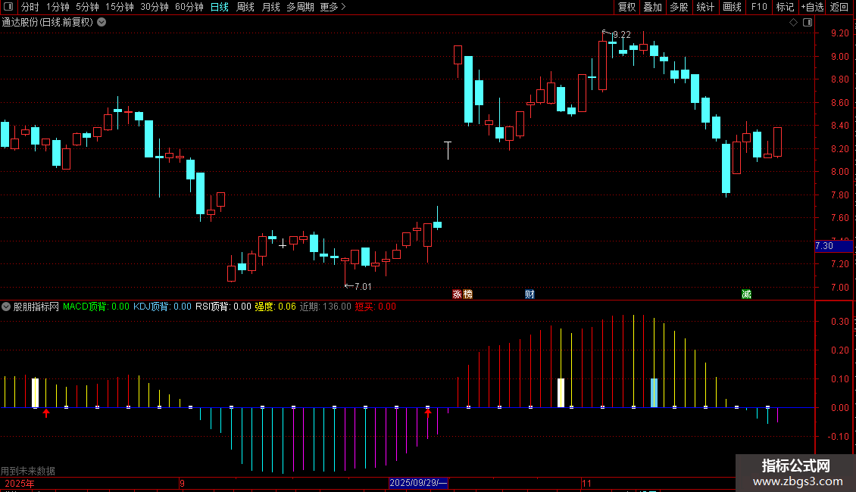856x492 pixels.
Task: Click the 统计 statistics button
Action: point(704,7)
